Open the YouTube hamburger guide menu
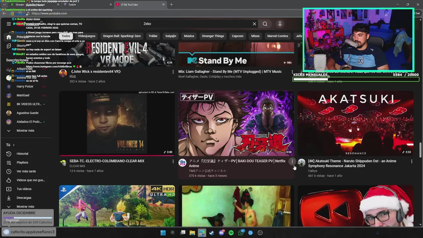Image resolution: width=423 pixels, height=238 pixels. click(x=9, y=24)
